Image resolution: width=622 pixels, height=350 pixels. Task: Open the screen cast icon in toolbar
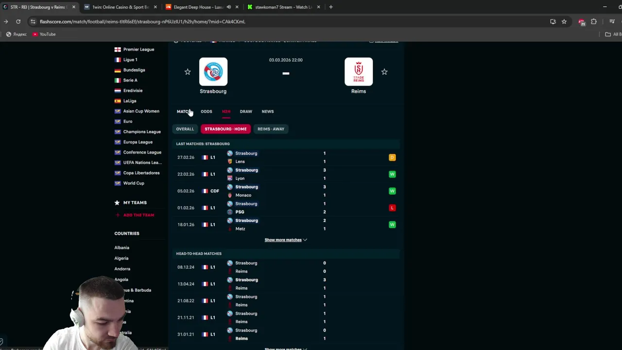553,21
